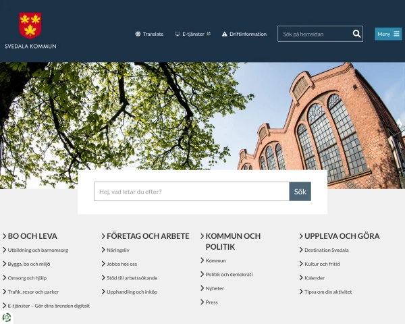405x324 pixels.
Task: Open Kultur och fritid
Action: click(322, 264)
